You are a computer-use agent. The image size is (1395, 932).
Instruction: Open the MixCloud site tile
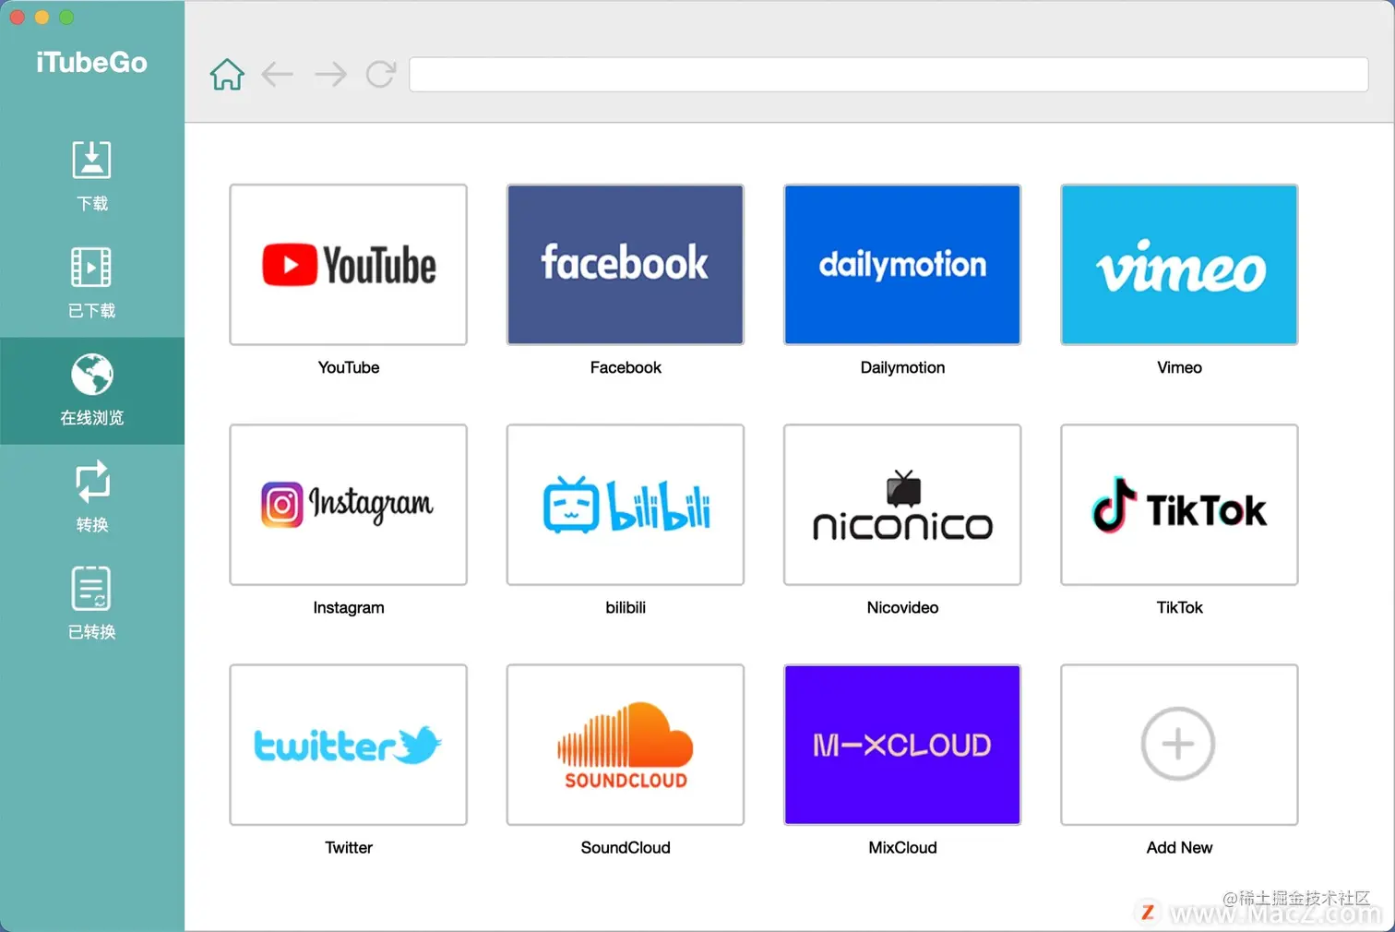coord(902,745)
